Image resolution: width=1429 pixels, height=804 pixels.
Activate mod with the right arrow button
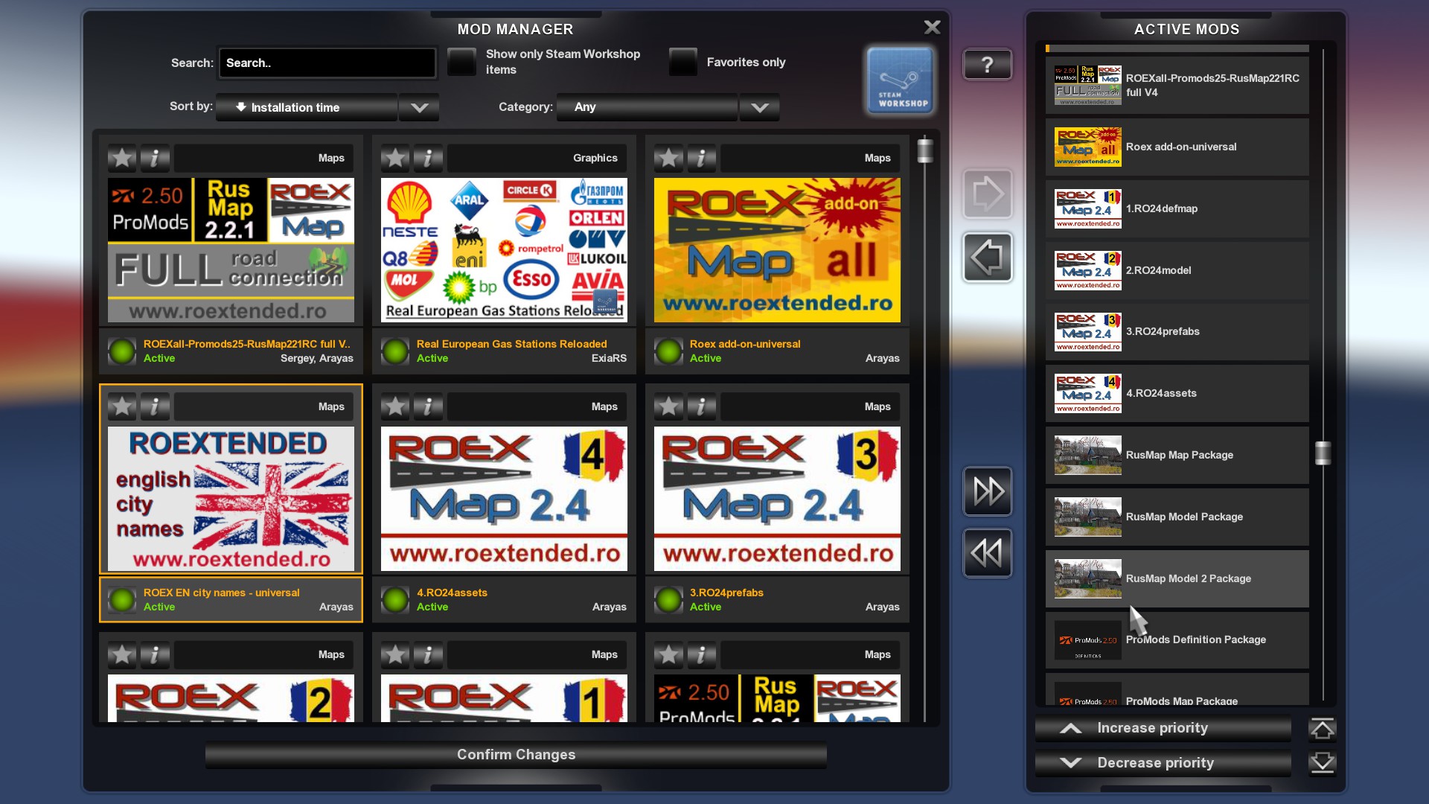(x=988, y=194)
